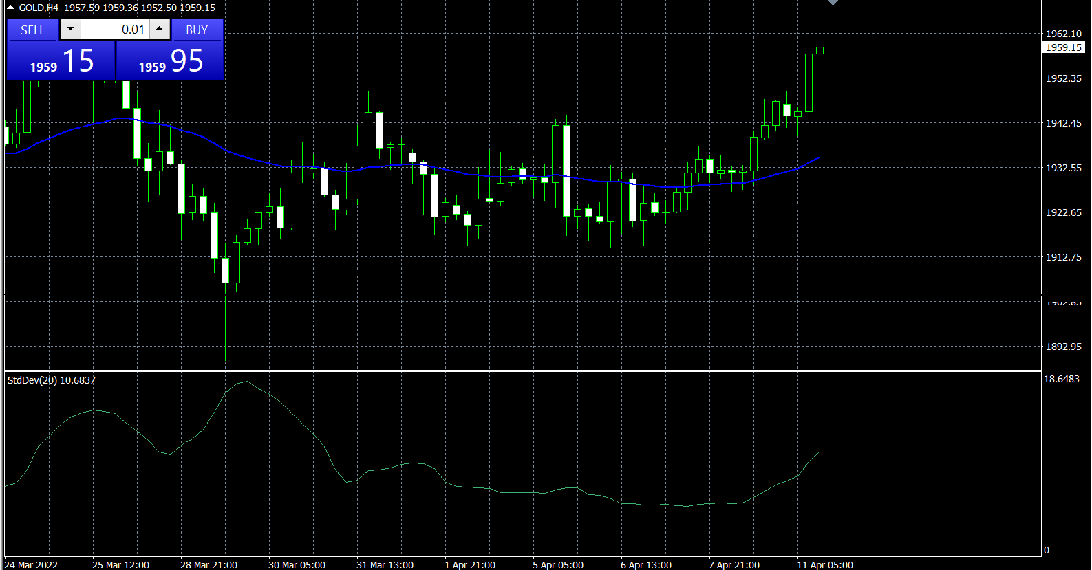Click the current price label 1959.15
Viewport: 1092px width, 570px height.
click(x=1064, y=47)
